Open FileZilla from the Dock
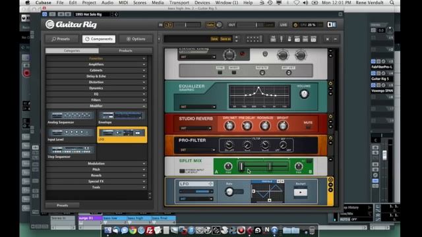This screenshot has height=237, width=422. pyautogui.click(x=150, y=230)
